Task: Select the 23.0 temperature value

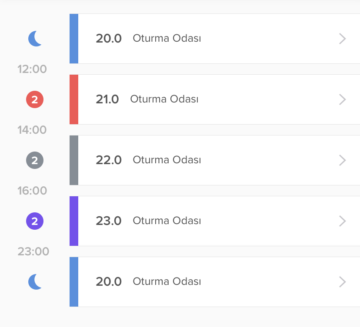Action: coord(109,221)
